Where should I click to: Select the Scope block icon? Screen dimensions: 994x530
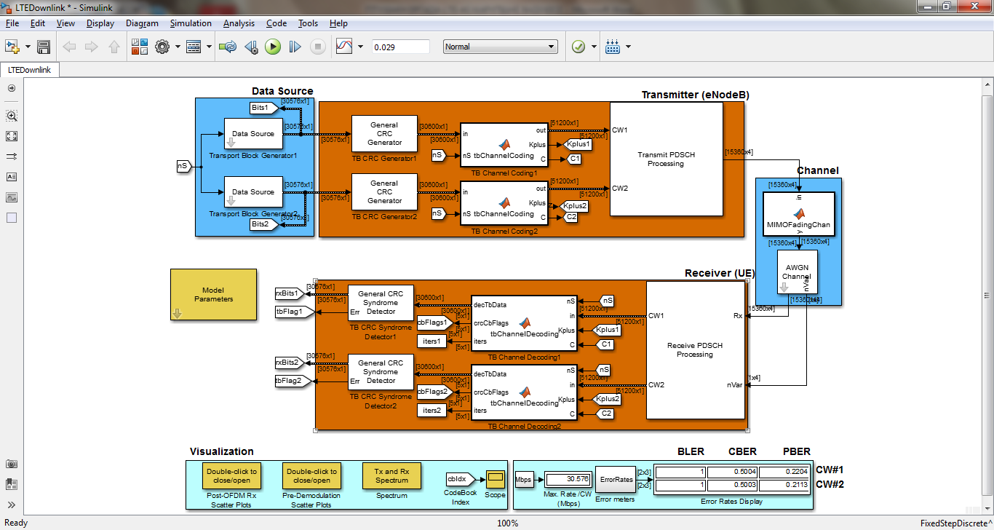pos(495,480)
